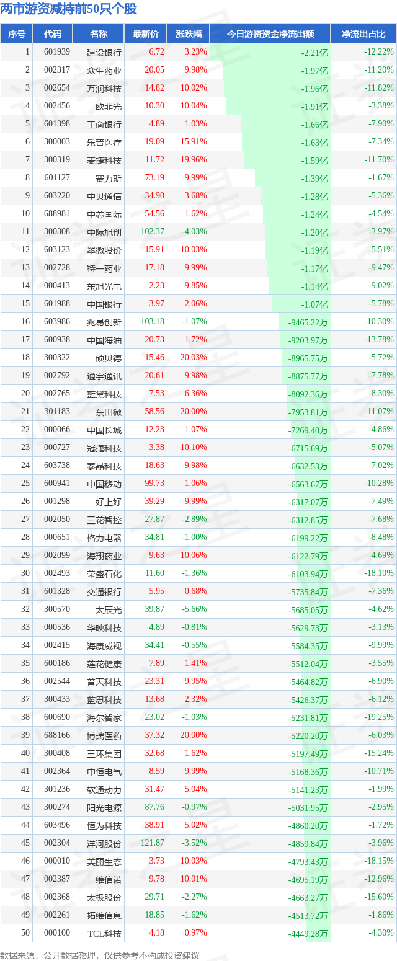Click the 名称 column header

tap(99, 34)
